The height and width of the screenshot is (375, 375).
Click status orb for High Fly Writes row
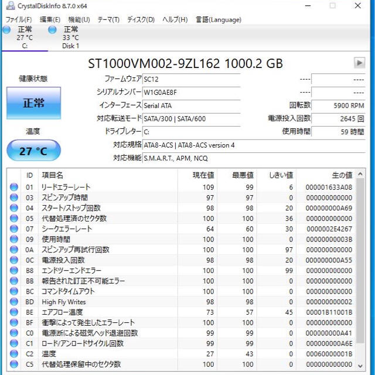point(14,302)
